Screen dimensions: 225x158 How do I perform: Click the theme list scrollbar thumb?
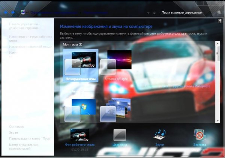(x=217, y=53)
